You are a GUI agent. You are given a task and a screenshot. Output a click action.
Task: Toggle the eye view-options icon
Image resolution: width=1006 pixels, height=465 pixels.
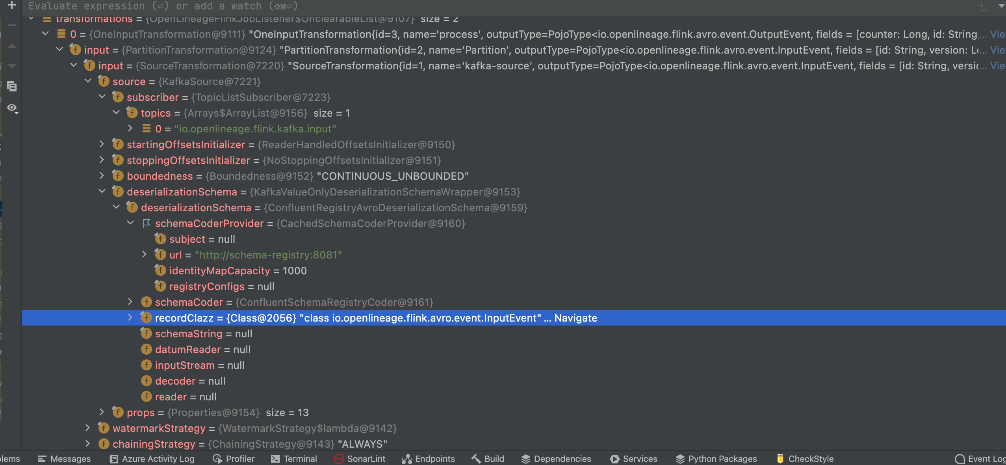[12, 108]
